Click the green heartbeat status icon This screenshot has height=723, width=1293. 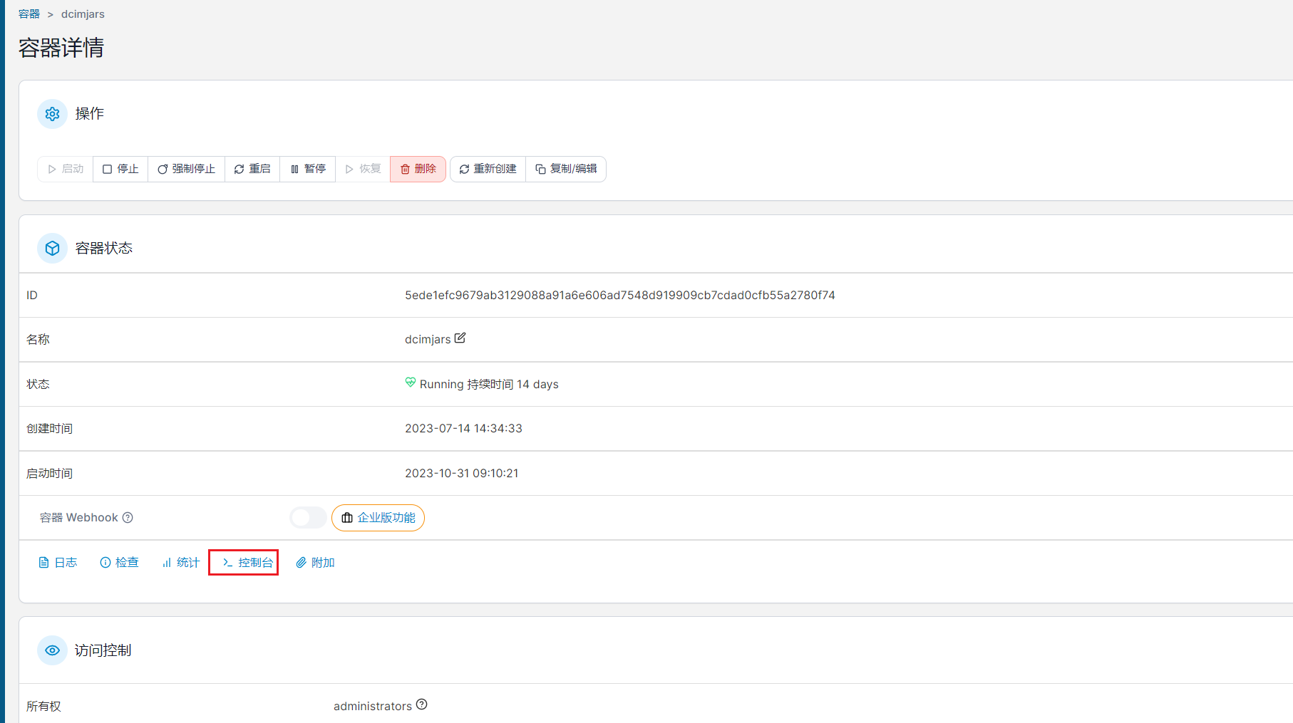(411, 383)
